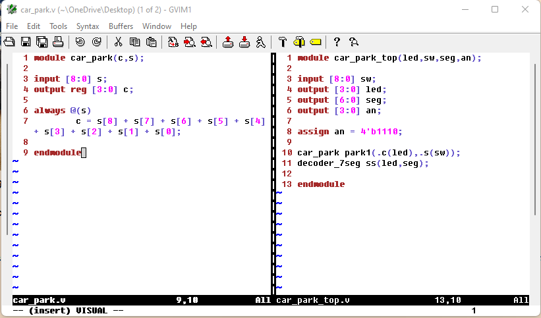Cut selection with scissors icon
This screenshot has width=541, height=318.
[118, 42]
